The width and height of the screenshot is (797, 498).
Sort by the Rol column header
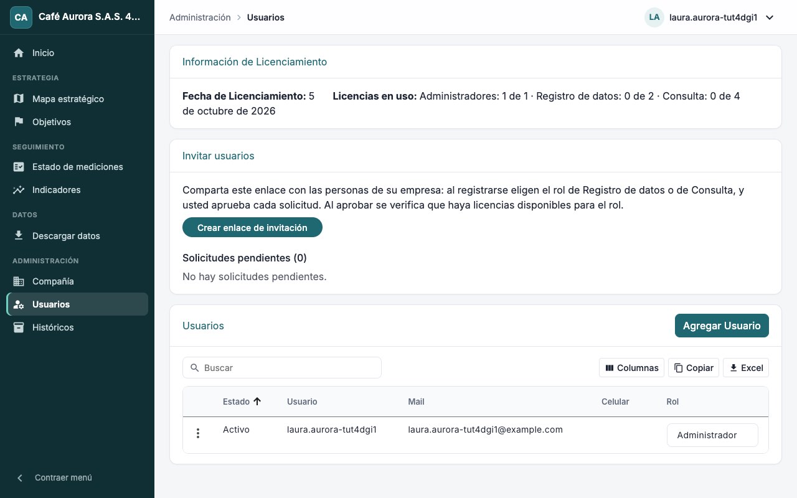point(672,402)
